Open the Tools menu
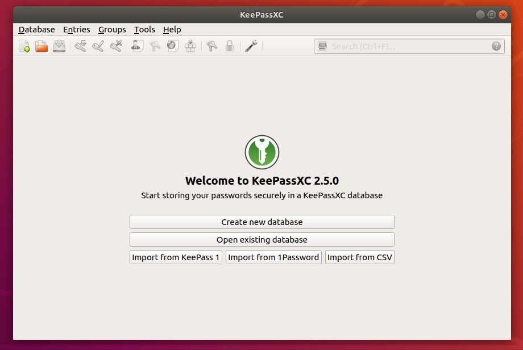523x350 pixels. [x=144, y=30]
